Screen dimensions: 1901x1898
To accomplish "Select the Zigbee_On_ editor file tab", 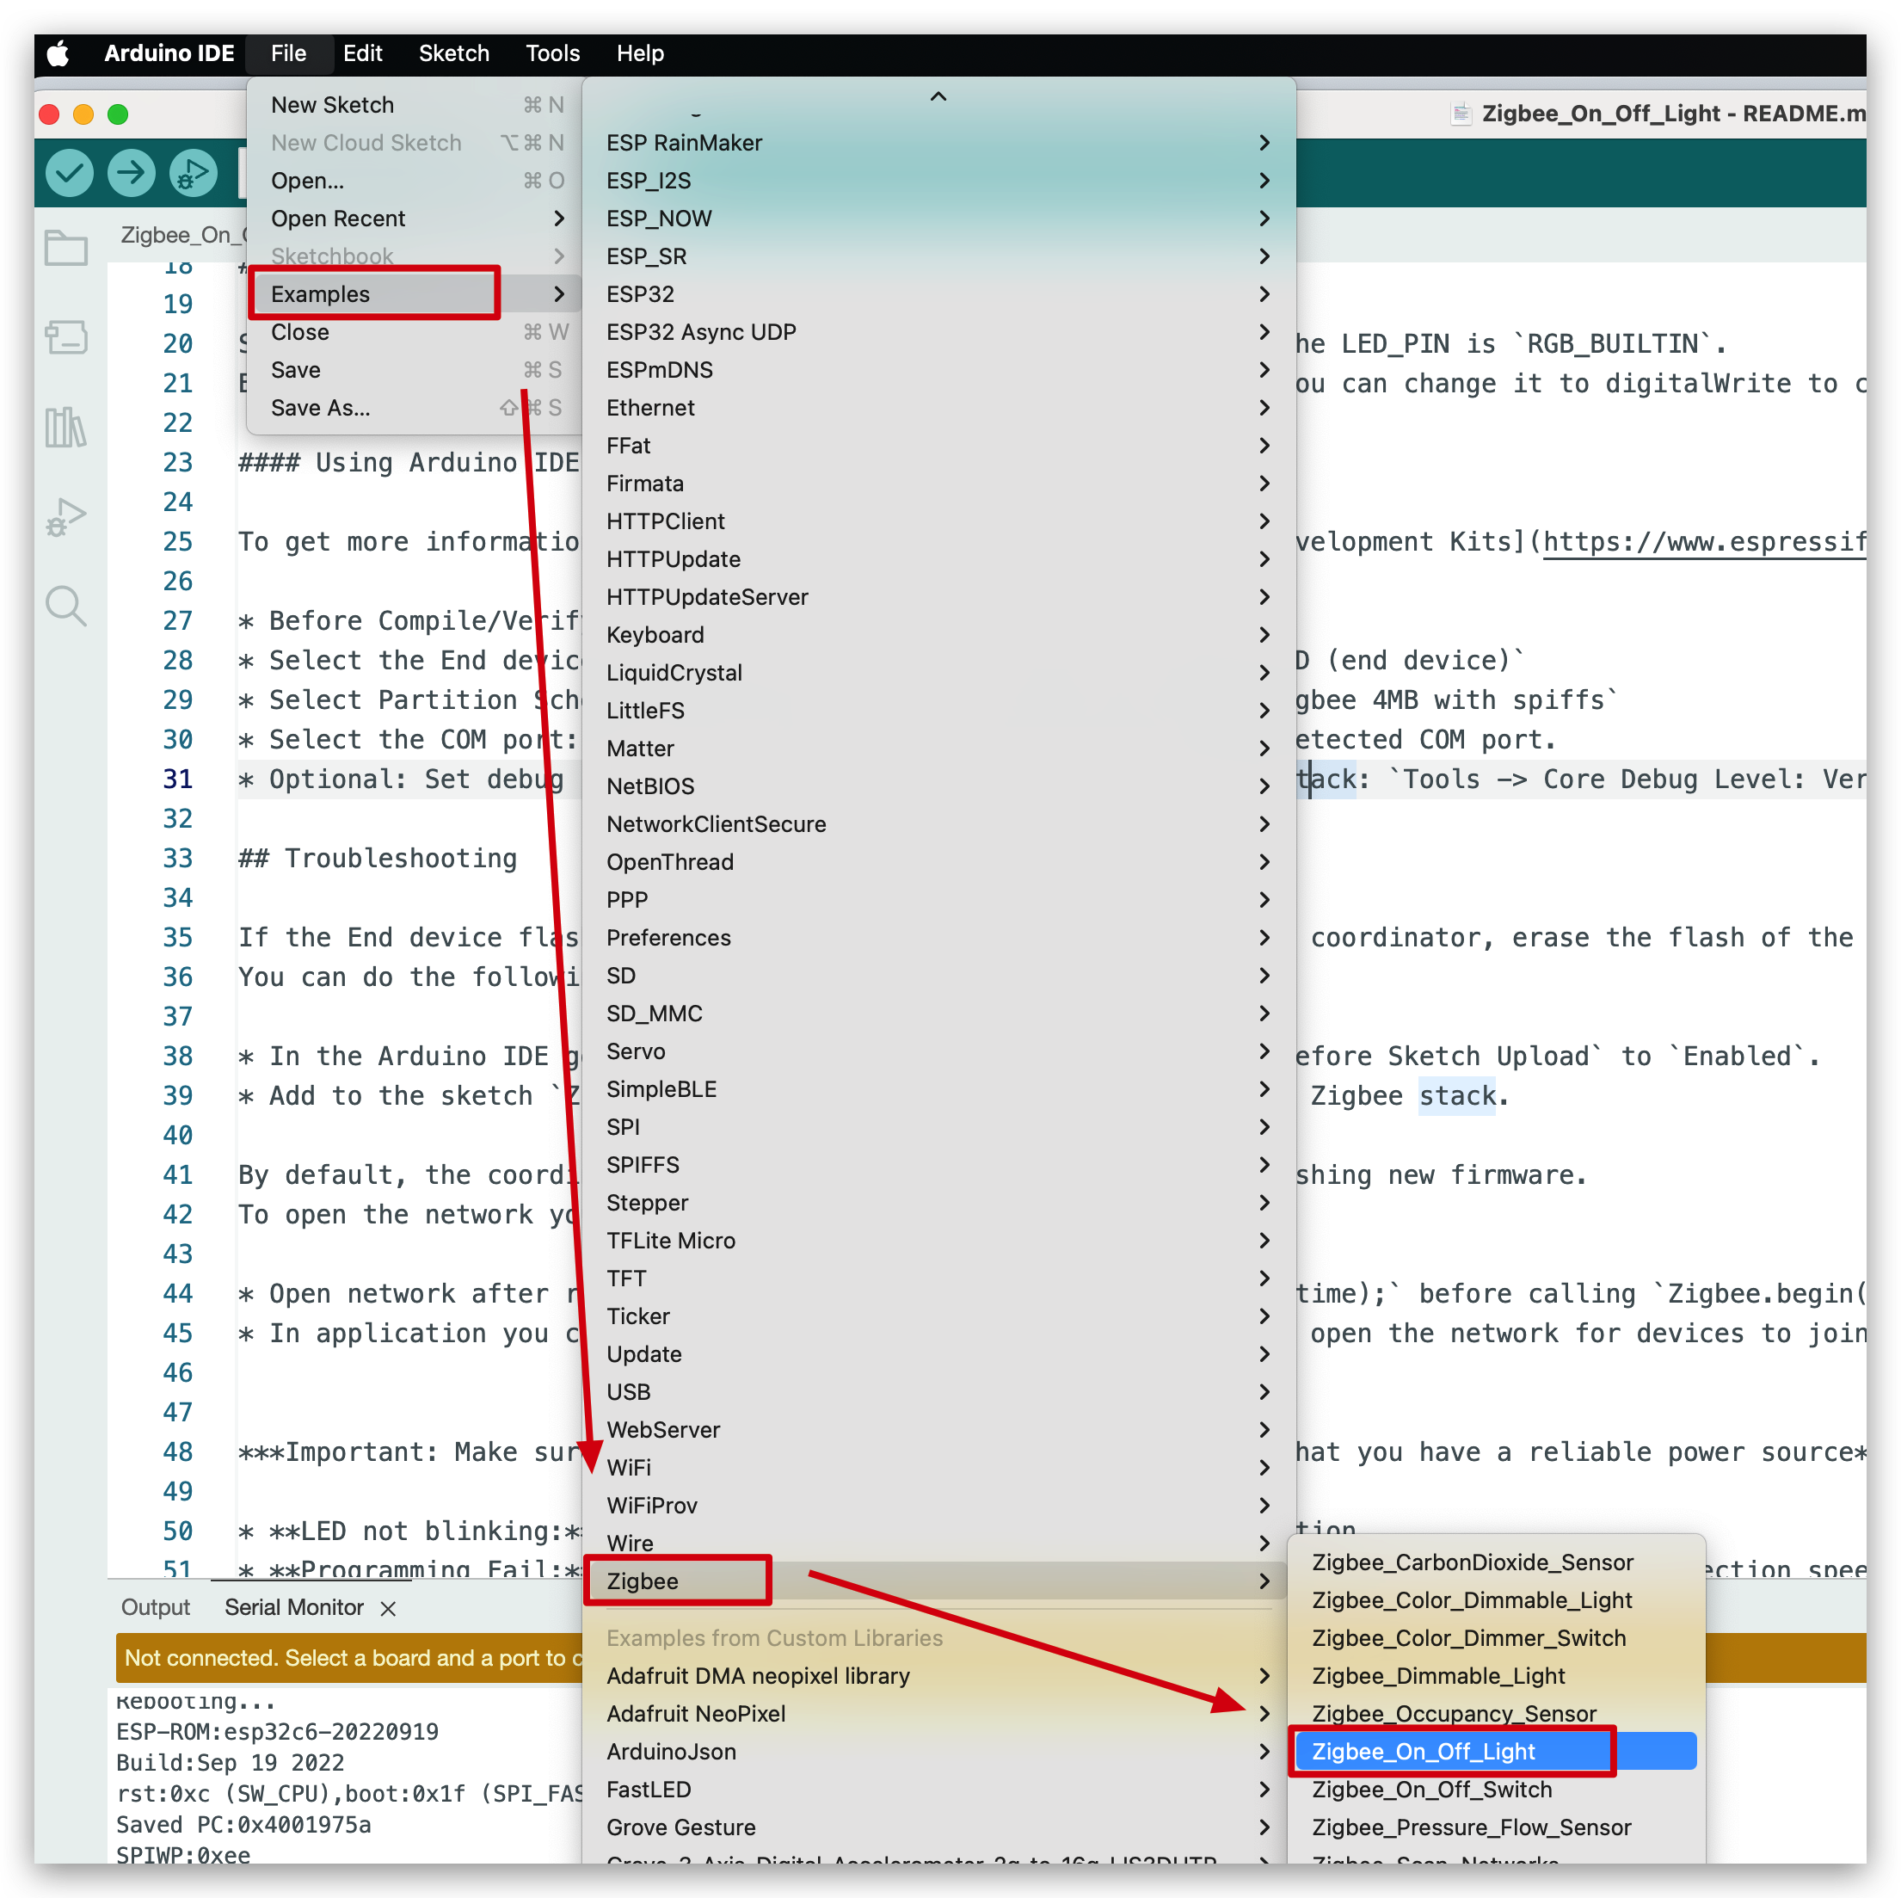I will pyautogui.click(x=182, y=235).
